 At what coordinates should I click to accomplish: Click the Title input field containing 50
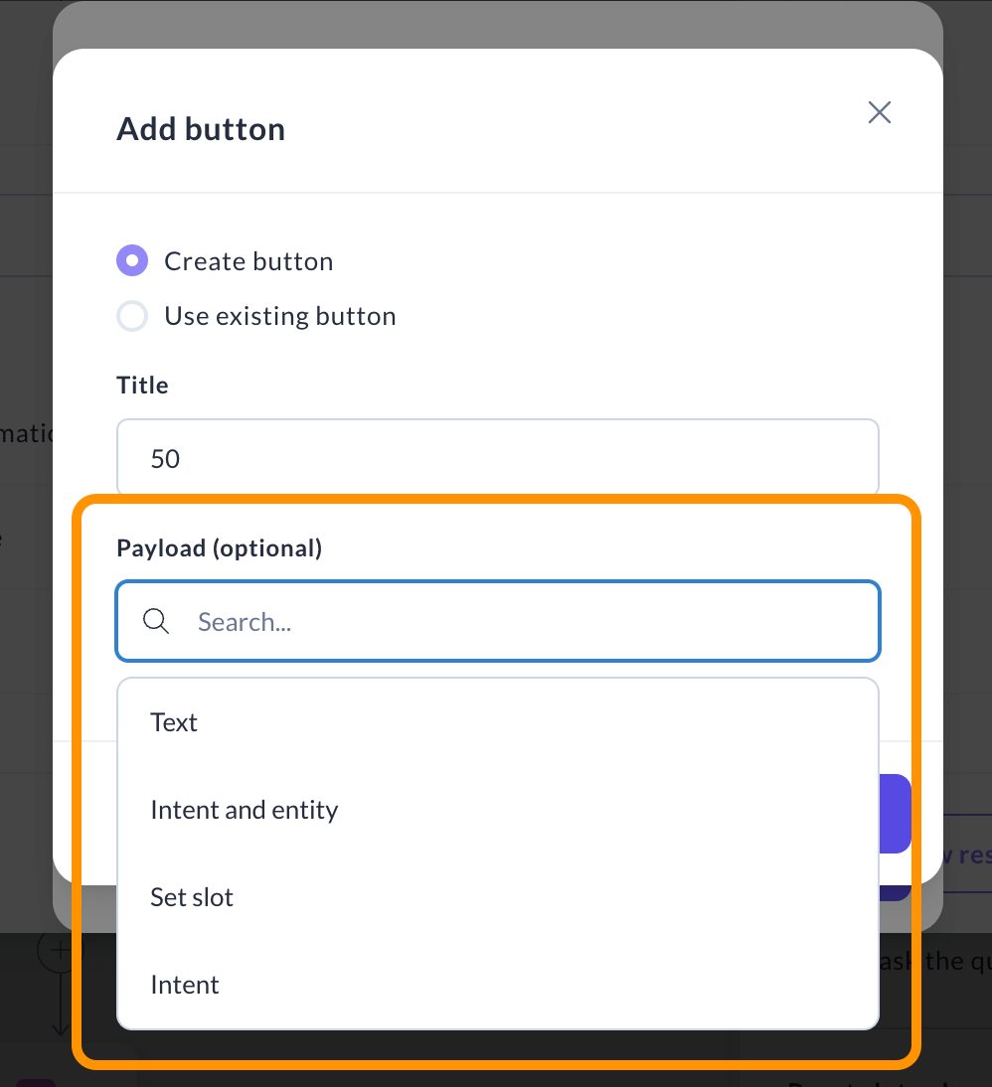click(x=497, y=458)
